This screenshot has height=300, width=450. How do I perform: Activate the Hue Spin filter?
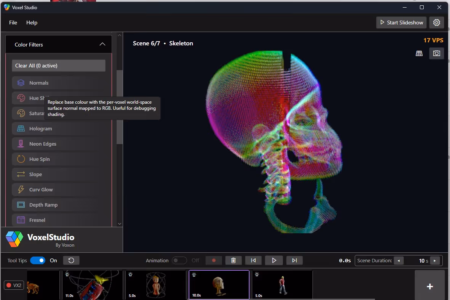point(59,159)
